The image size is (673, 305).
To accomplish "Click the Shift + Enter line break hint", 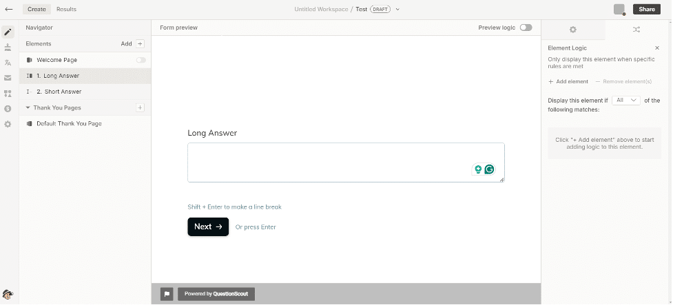I will pyautogui.click(x=234, y=207).
